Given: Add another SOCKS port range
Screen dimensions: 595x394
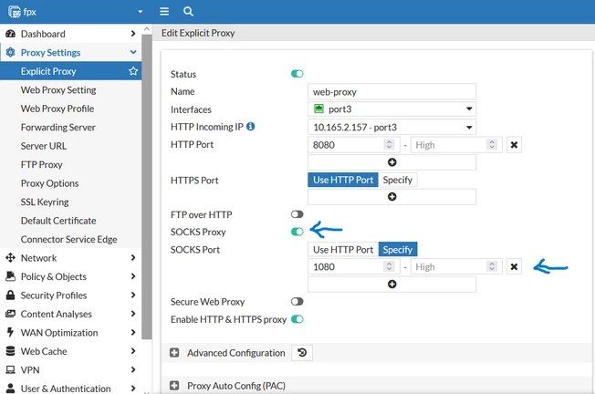Looking at the screenshot, I should (391, 285).
